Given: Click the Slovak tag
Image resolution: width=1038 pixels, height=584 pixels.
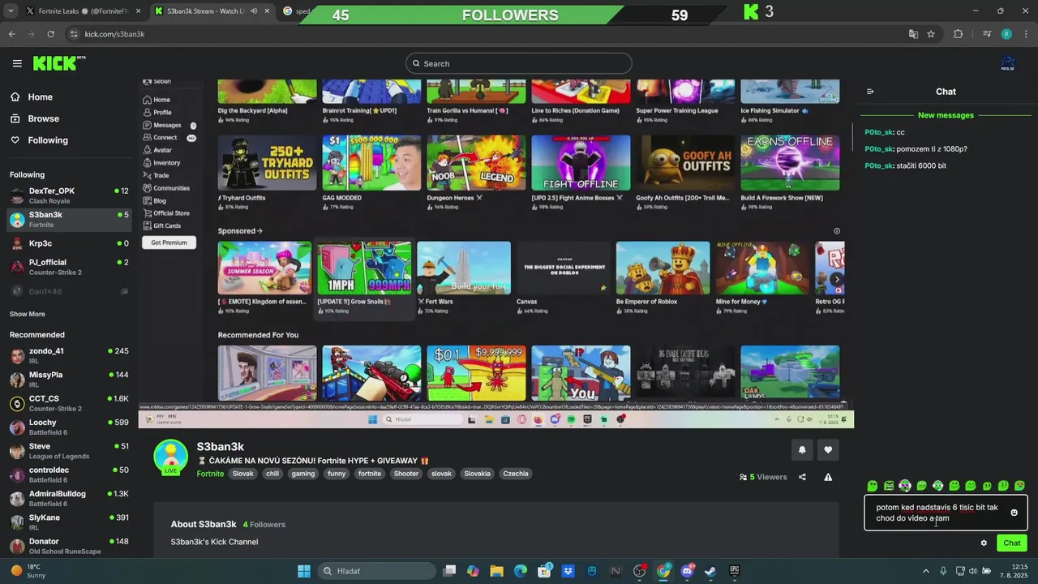Looking at the screenshot, I should [243, 474].
